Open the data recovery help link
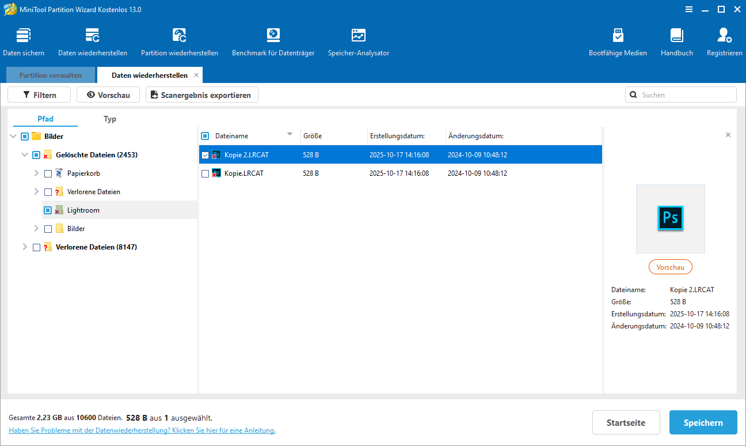 coord(142,430)
